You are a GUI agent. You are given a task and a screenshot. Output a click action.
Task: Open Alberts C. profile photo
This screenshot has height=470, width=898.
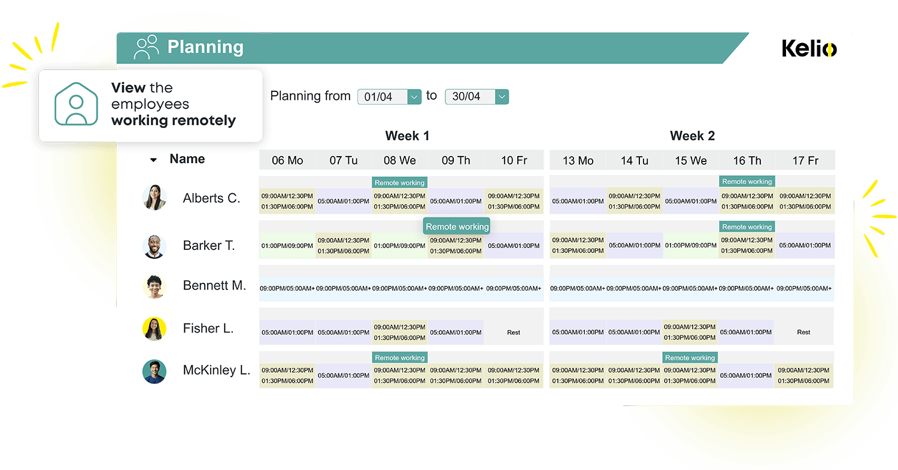click(154, 197)
